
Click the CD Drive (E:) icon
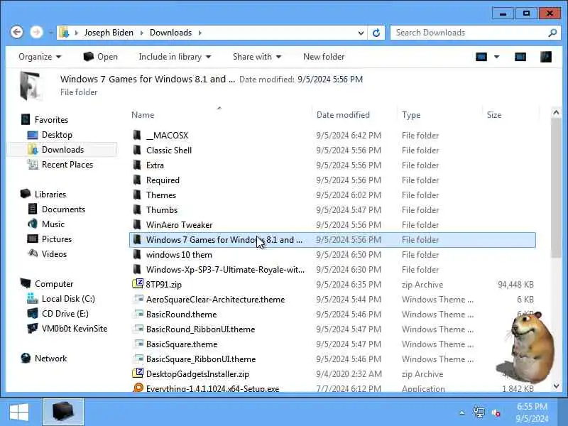point(32,313)
